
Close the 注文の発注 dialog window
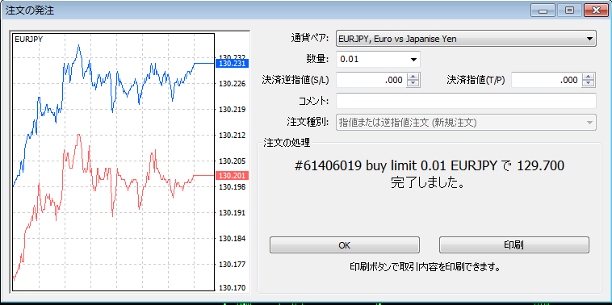tap(596, 10)
